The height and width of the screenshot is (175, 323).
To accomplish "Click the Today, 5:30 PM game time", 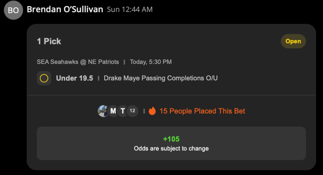I will click(151, 62).
